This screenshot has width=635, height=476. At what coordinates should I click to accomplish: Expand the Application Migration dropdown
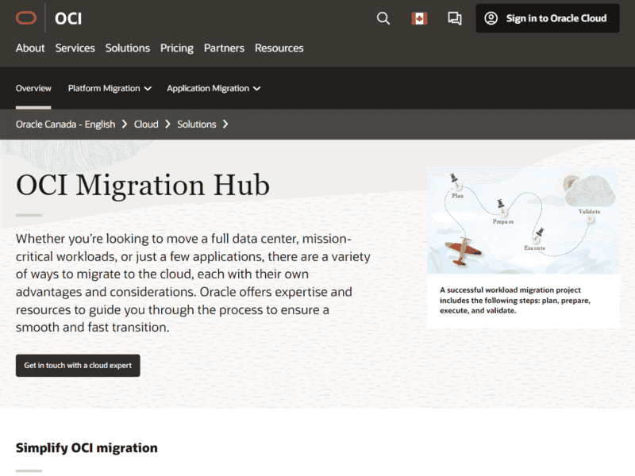tap(214, 88)
